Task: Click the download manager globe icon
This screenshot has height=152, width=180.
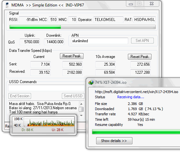Action: point(91,82)
